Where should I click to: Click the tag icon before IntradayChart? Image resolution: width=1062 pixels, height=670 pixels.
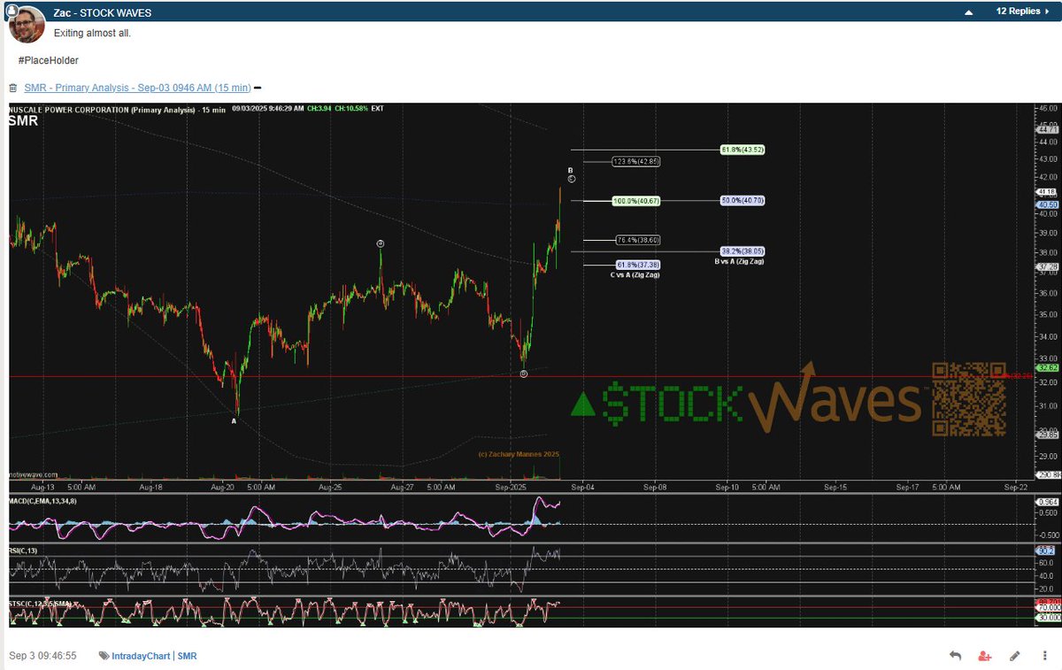(x=104, y=656)
